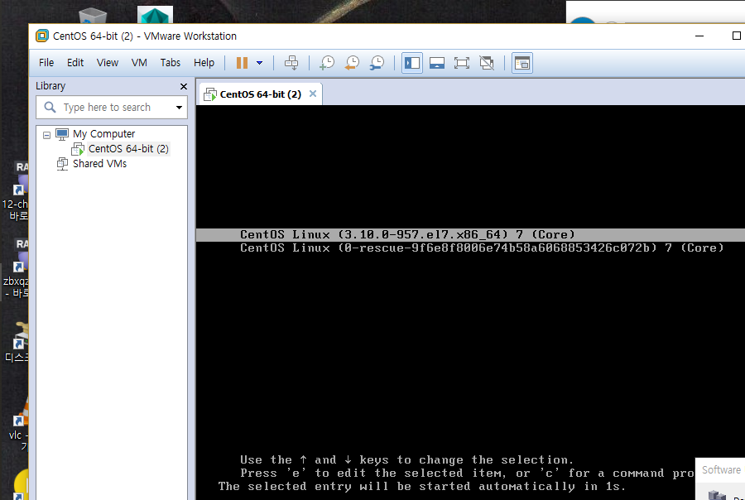This screenshot has width=745, height=500.
Task: Open the library search filter dropdown
Action: pyautogui.click(x=179, y=108)
